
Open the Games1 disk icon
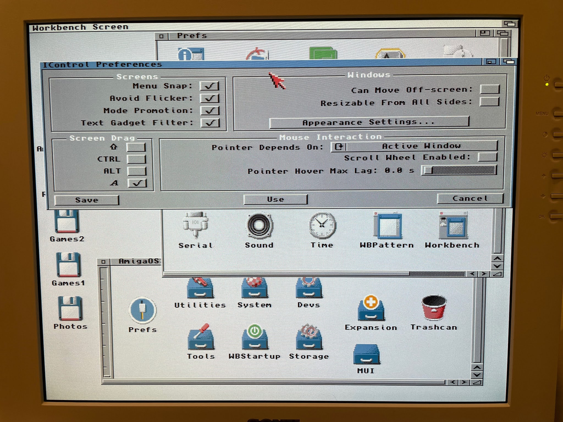click(x=68, y=264)
